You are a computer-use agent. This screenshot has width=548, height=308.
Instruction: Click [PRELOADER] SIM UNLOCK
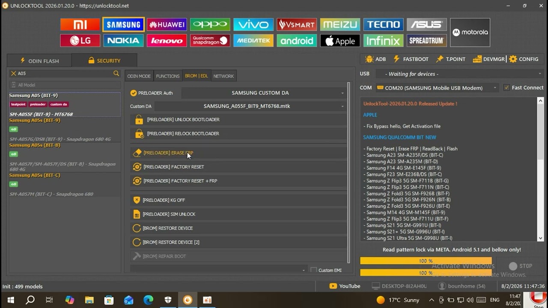coord(238,214)
